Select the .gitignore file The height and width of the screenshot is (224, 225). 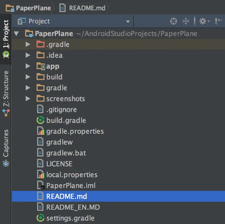(61, 110)
